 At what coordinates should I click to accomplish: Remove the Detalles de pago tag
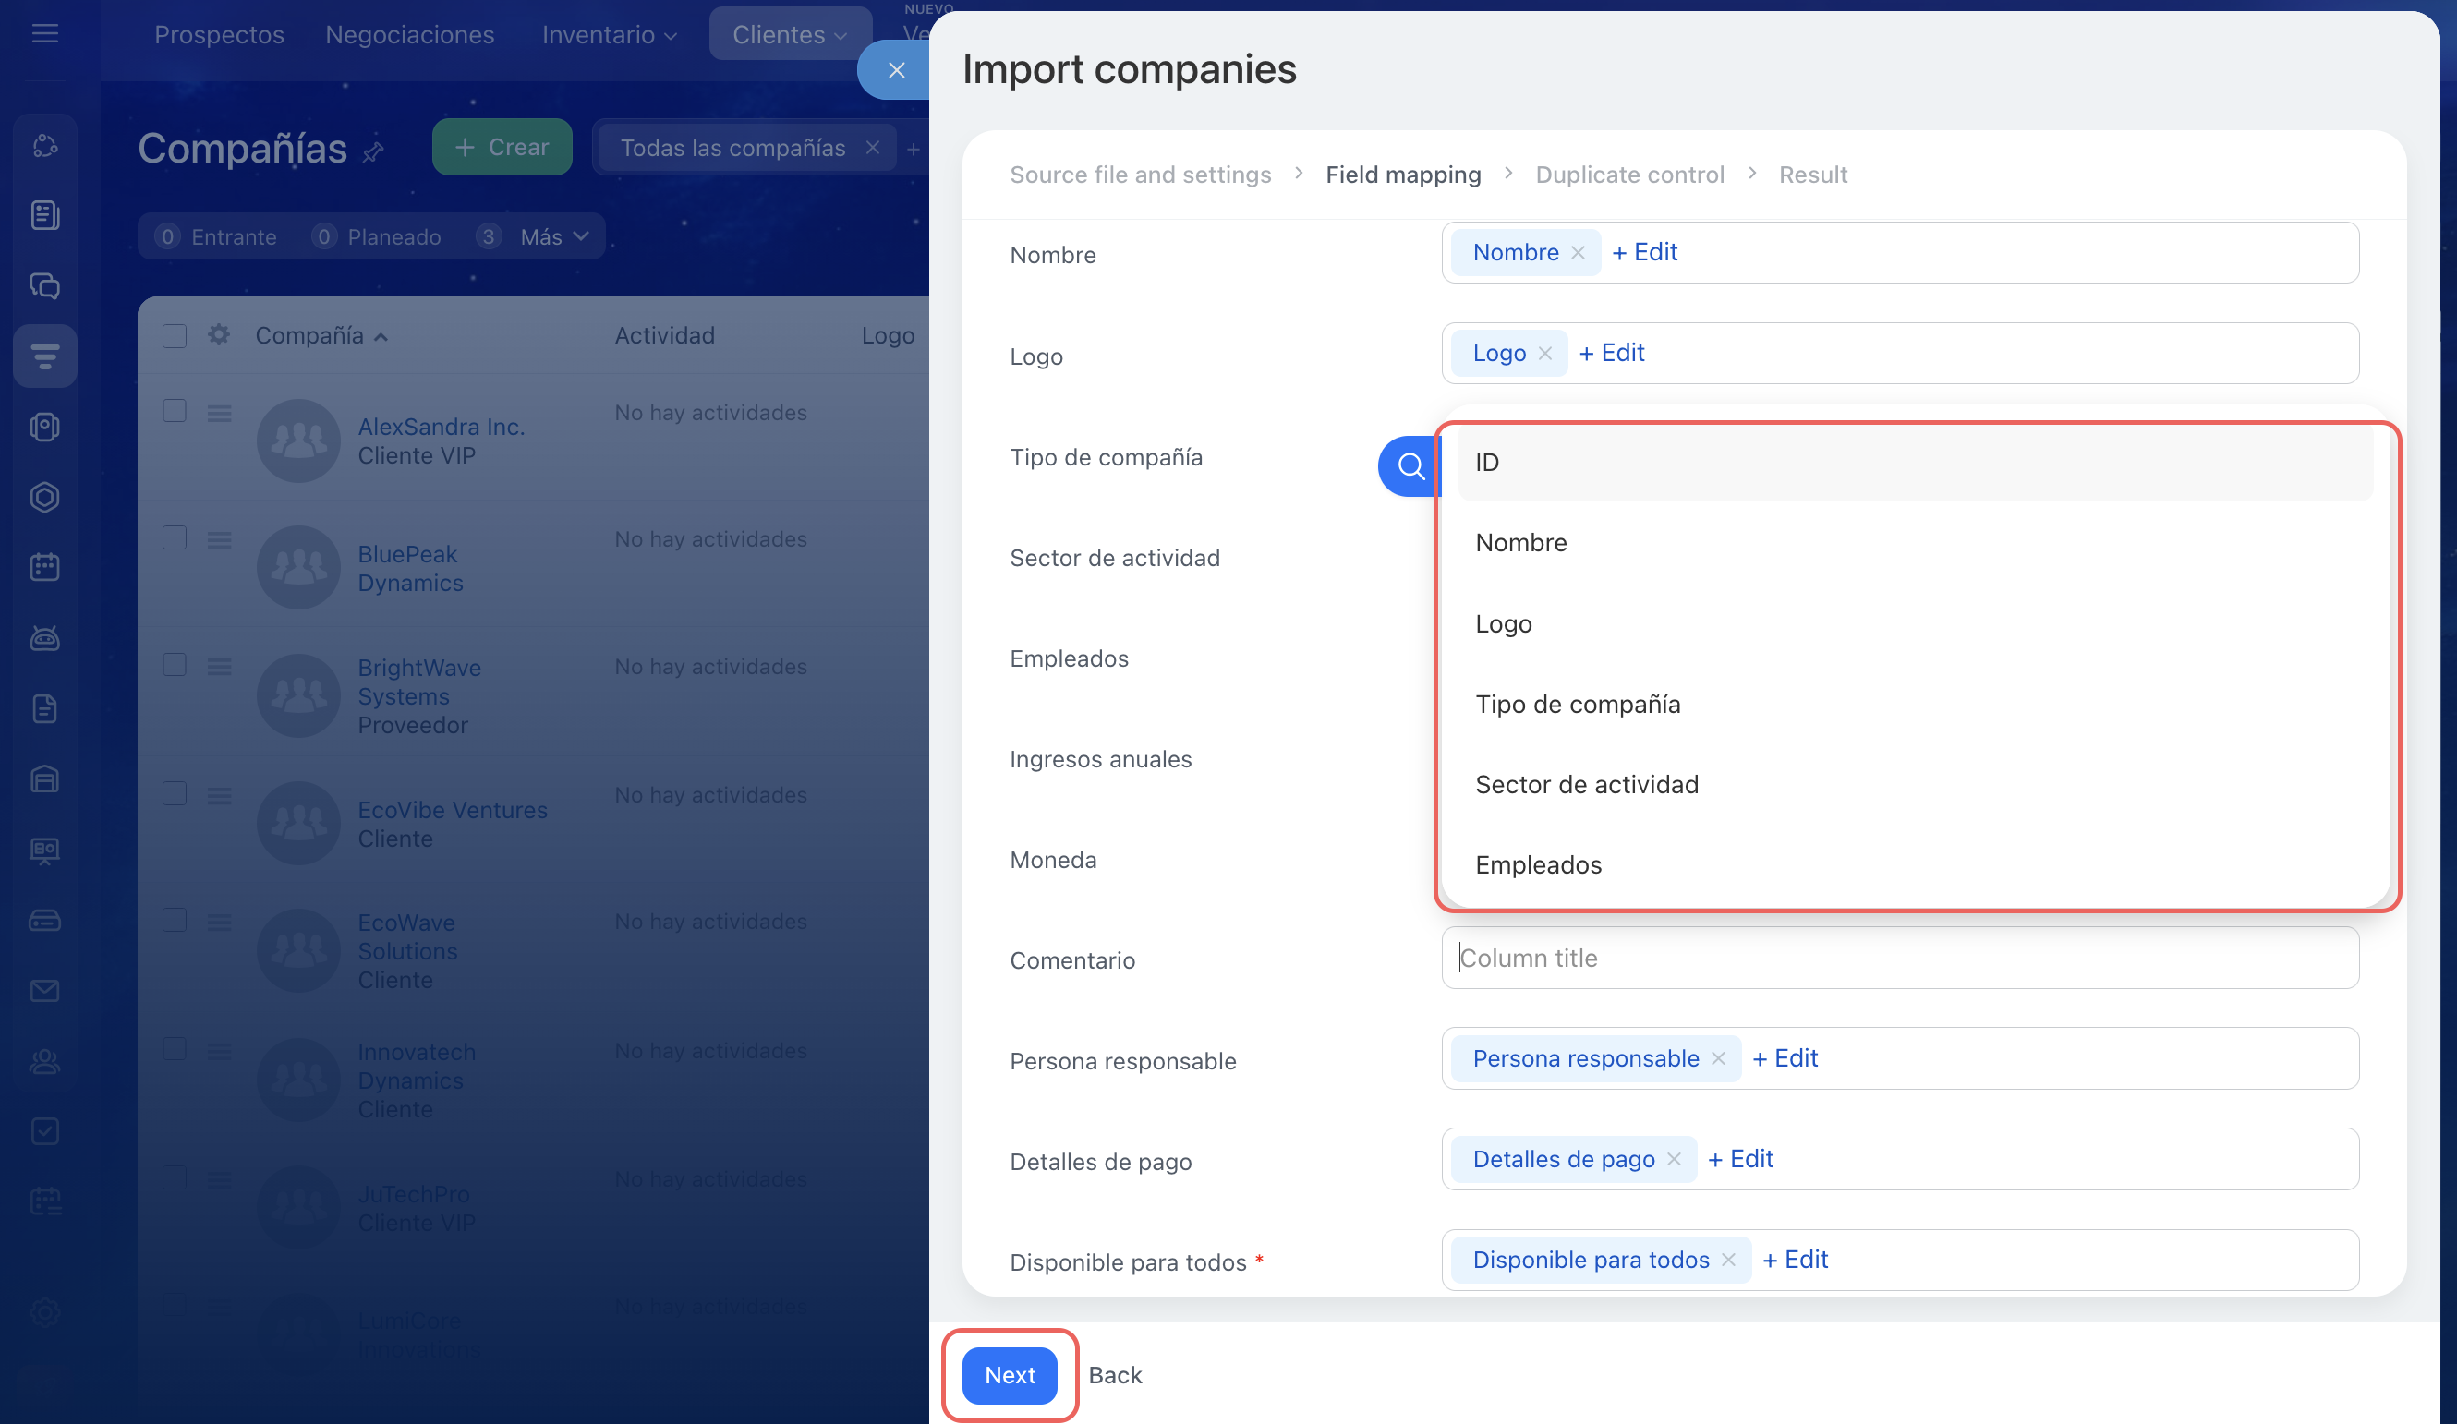[1674, 1159]
